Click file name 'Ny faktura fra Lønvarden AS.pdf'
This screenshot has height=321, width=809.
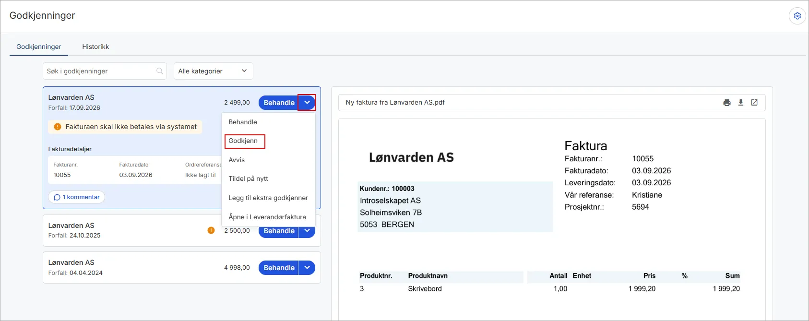[395, 102]
